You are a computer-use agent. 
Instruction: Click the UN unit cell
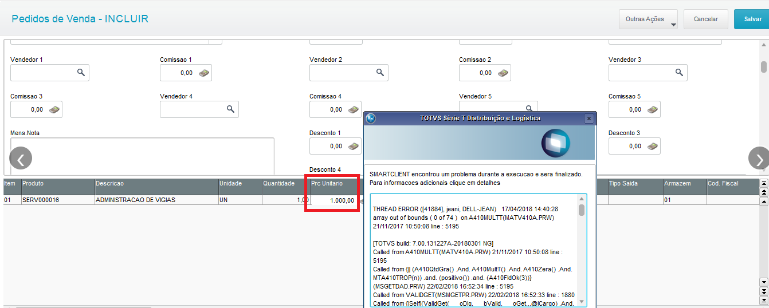(240, 200)
